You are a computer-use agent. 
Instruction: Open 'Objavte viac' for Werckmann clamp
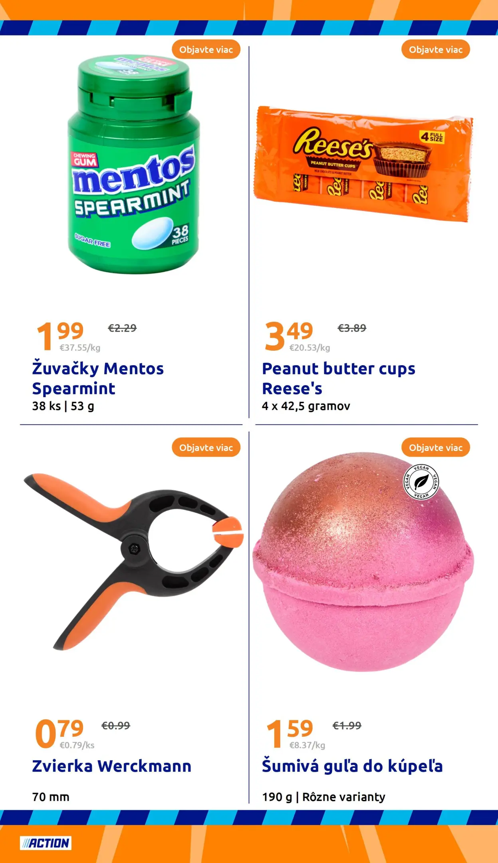tap(206, 447)
